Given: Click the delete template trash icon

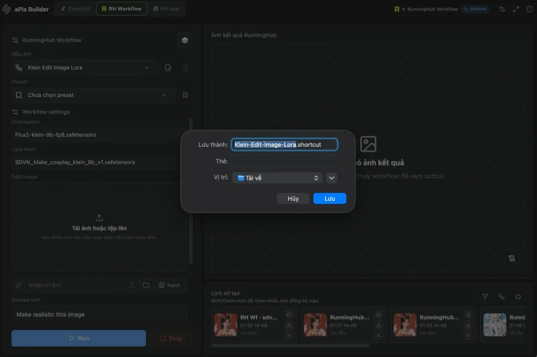Looking at the screenshot, I should point(185,68).
